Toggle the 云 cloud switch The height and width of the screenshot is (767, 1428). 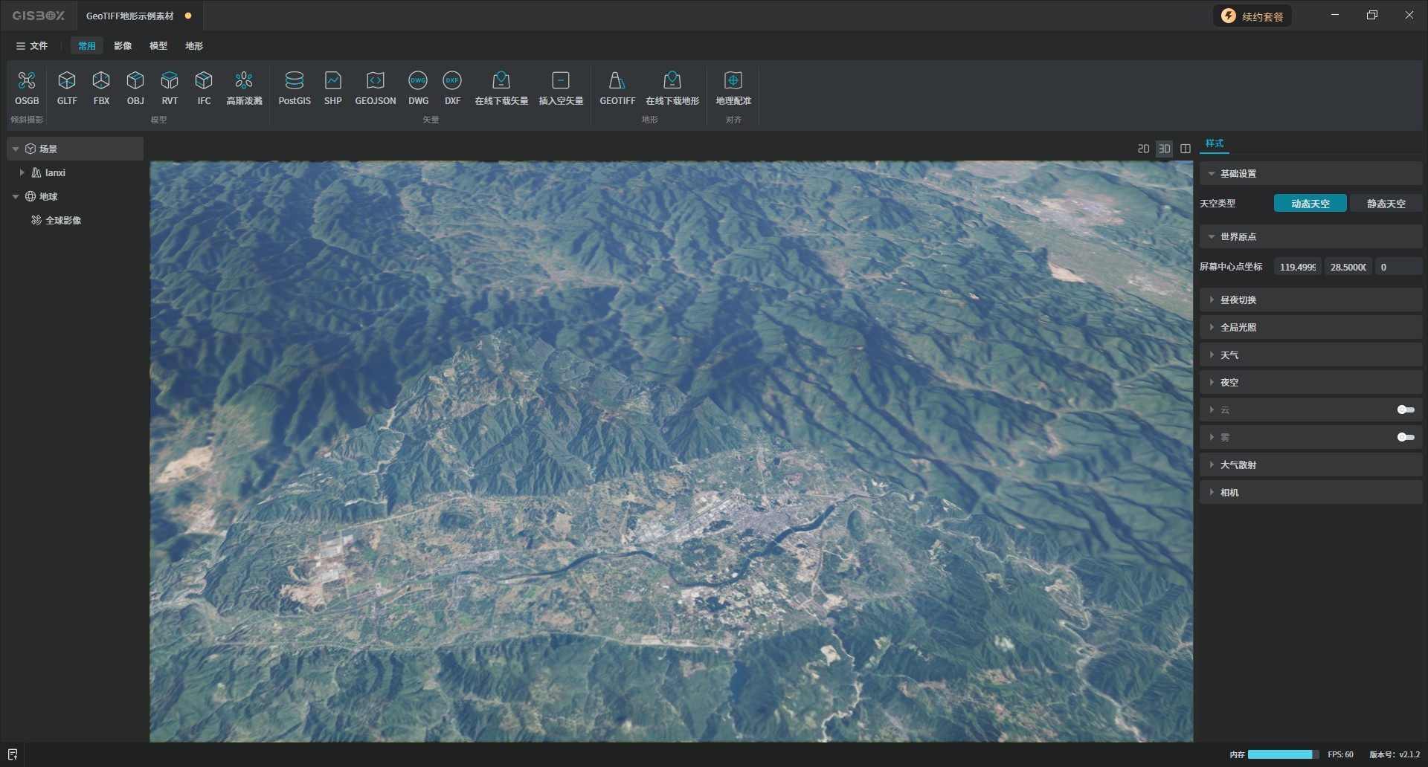pyautogui.click(x=1405, y=410)
